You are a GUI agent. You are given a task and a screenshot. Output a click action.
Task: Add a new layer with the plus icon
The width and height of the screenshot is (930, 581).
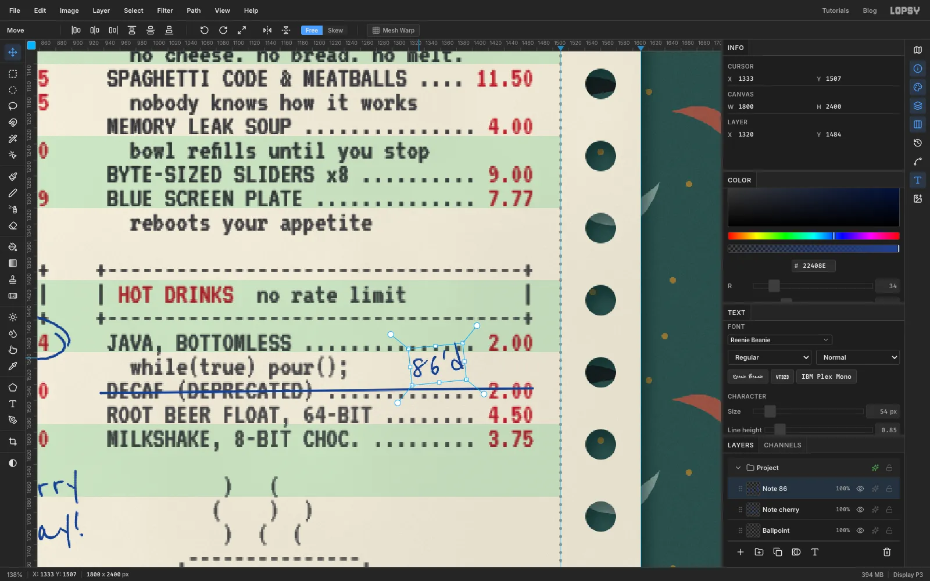[741, 552]
